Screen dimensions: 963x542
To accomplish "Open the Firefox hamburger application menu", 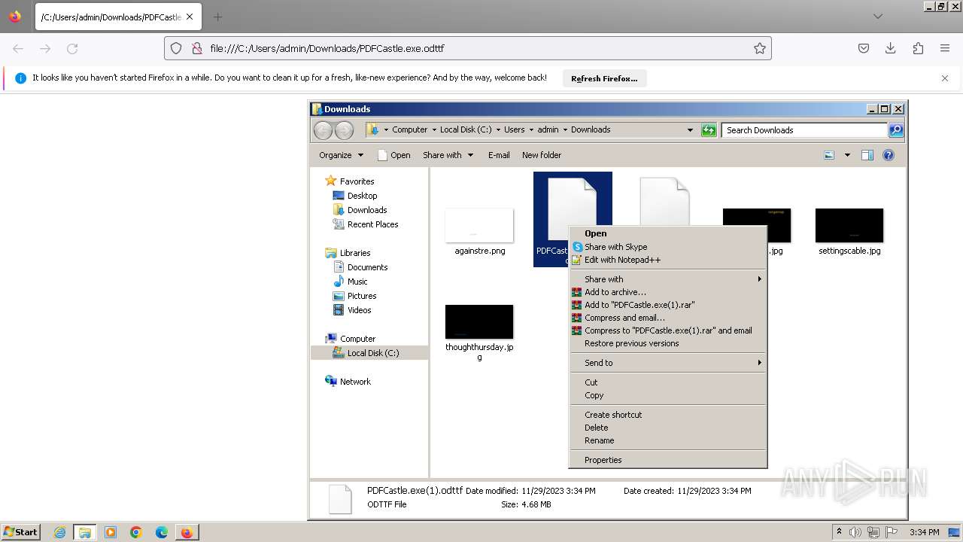I will [x=945, y=48].
